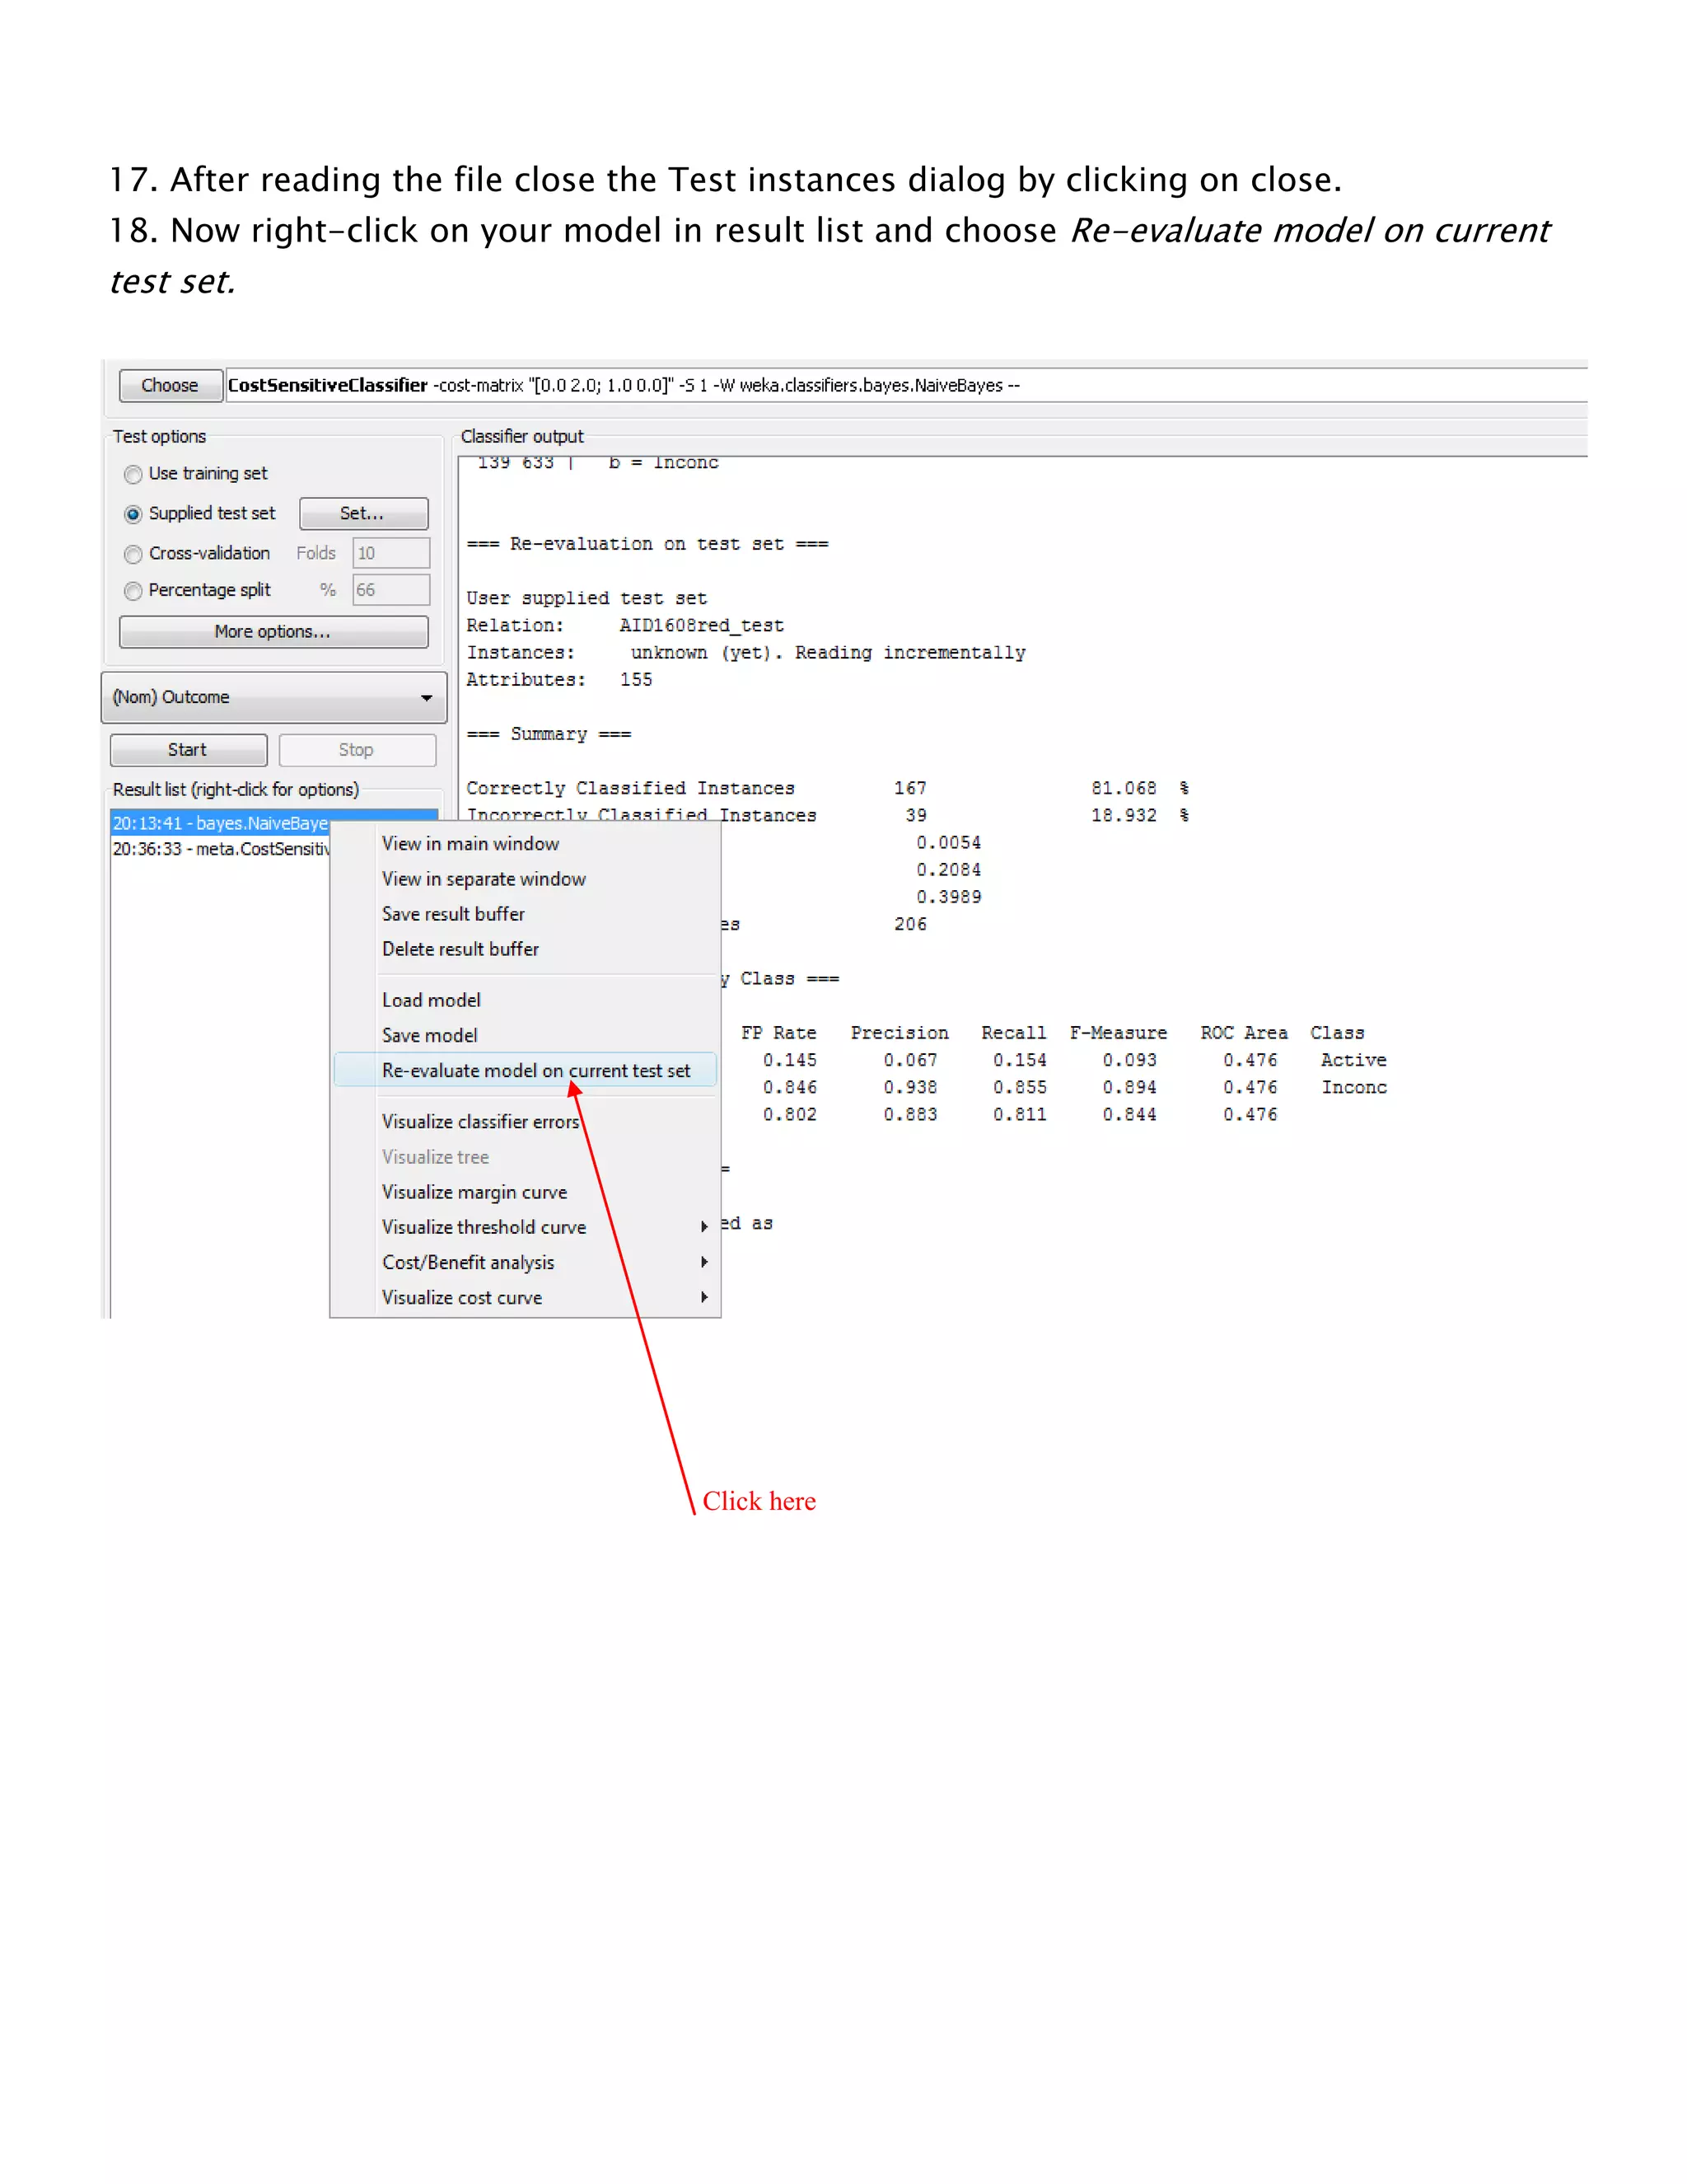Open the More options... dialog
Image resolution: width=1687 pixels, height=2184 pixels.
273,632
